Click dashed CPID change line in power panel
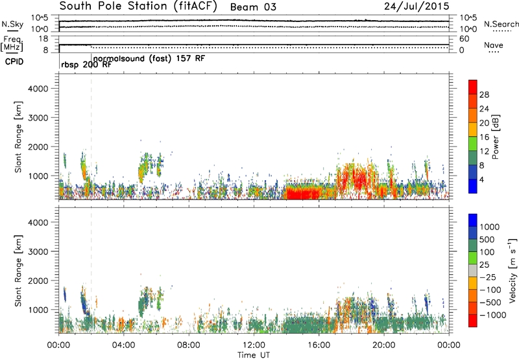519x359 pixels. 91,137
